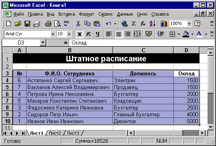The height and width of the screenshot is (146, 216).
Task: Open the 100% zoom dropdown
Action: [x=189, y=24]
